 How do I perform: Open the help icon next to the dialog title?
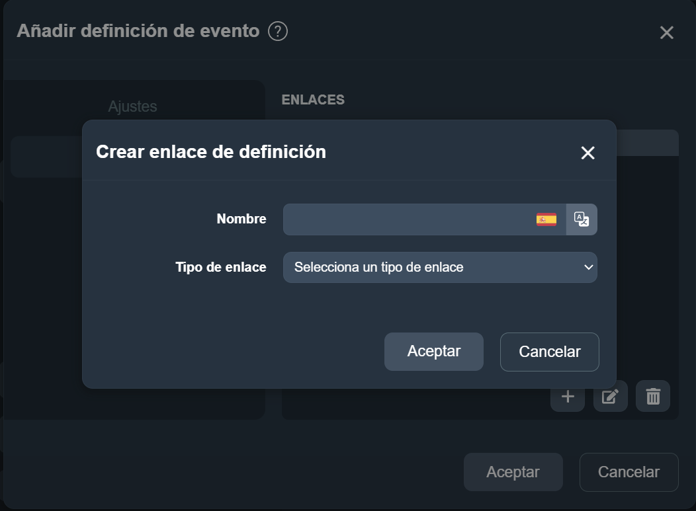tap(278, 31)
